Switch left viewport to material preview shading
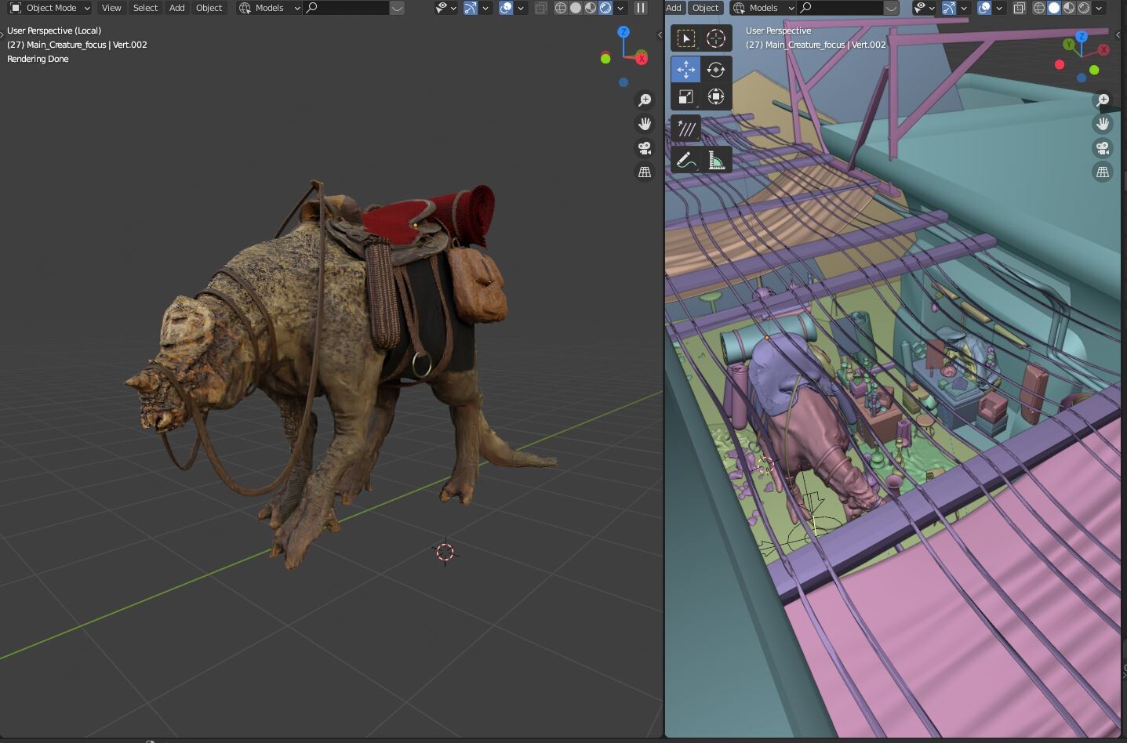The width and height of the screenshot is (1127, 743). pyautogui.click(x=591, y=8)
